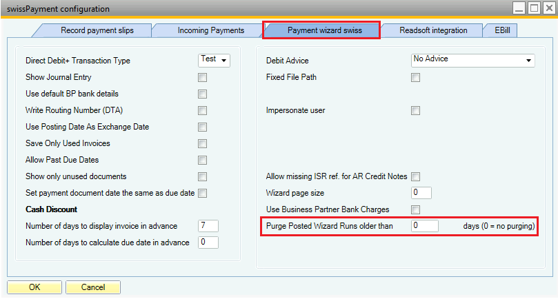Check Show only unused documents

(x=203, y=176)
